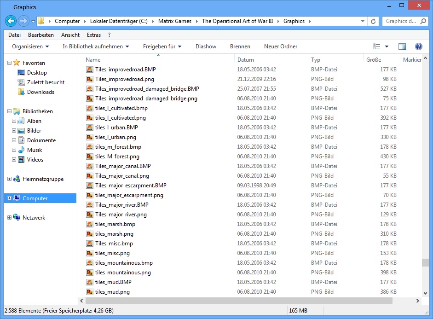Select icon of Tiles_major_canal.BMP
The width and height of the screenshot is (433, 319).
89,166
